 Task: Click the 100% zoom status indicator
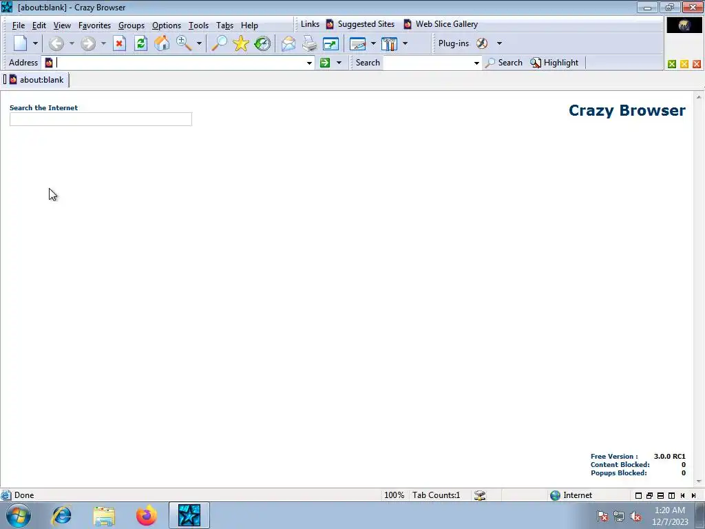(x=394, y=495)
